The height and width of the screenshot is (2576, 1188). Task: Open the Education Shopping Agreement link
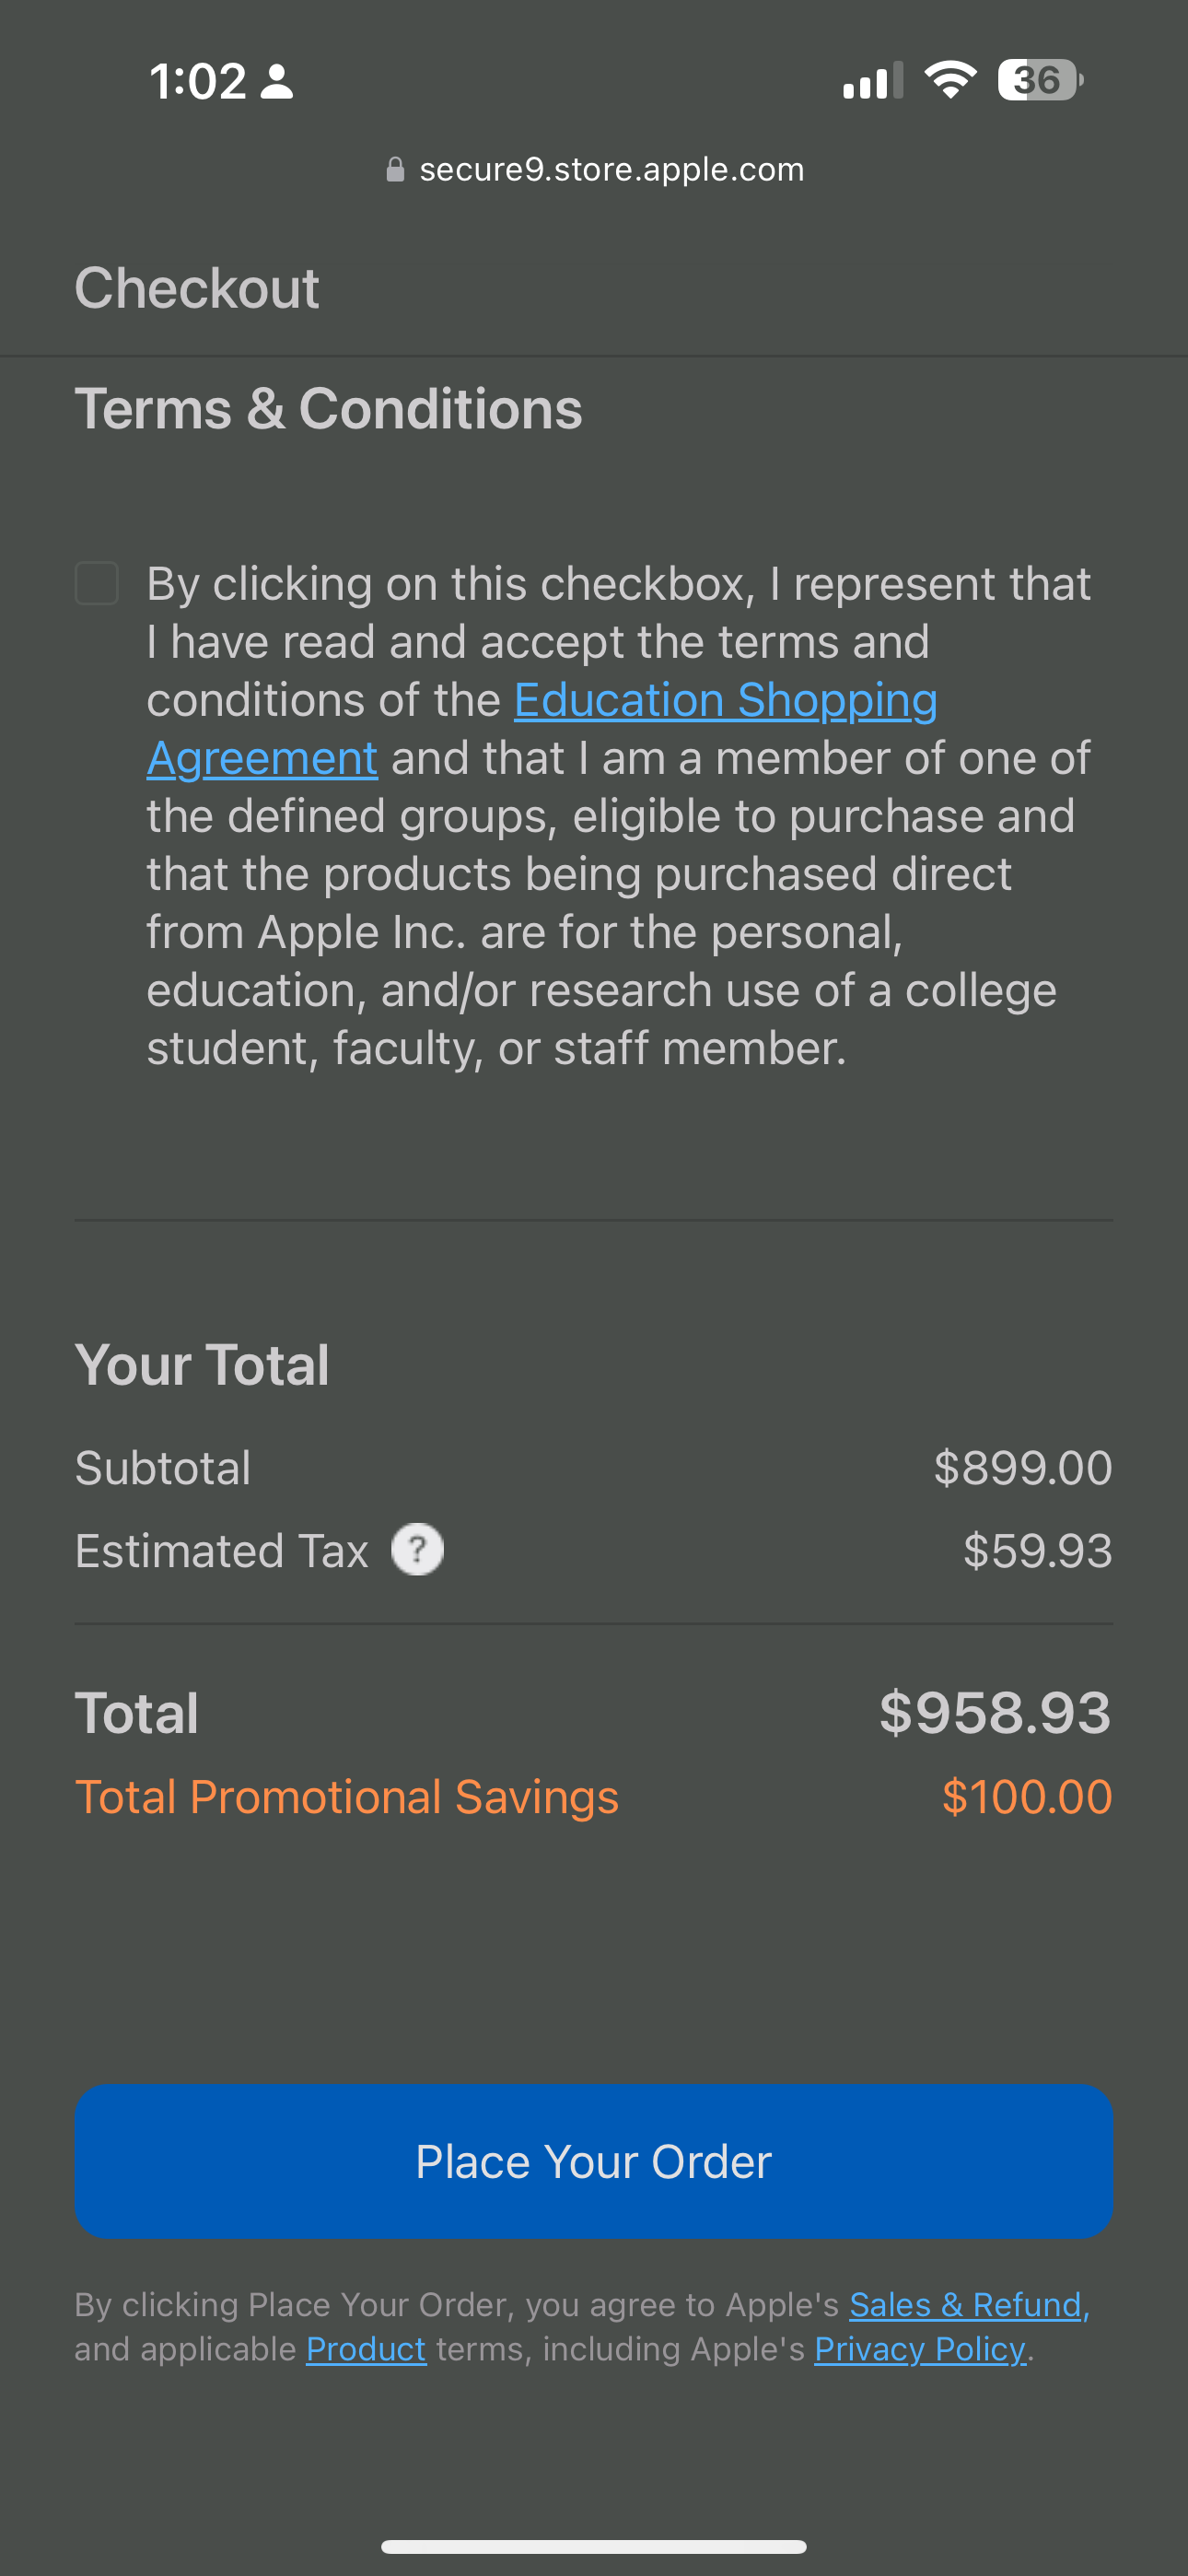[x=725, y=700]
